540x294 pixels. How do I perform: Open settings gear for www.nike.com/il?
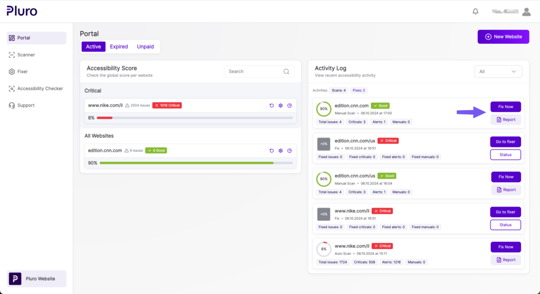pos(281,105)
